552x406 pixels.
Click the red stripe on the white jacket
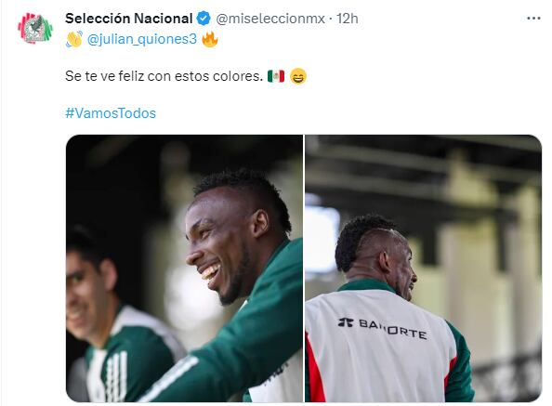(314, 370)
